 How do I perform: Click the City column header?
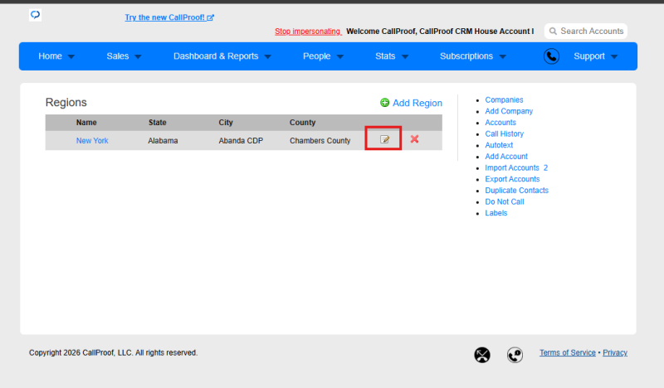click(226, 122)
